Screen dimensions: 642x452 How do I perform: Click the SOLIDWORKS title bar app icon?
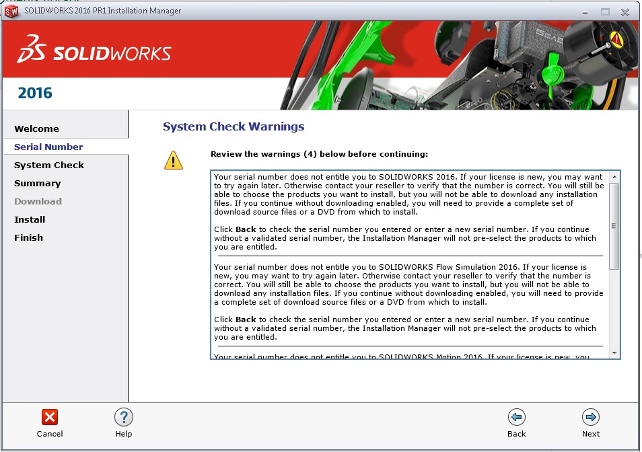pyautogui.click(x=11, y=11)
